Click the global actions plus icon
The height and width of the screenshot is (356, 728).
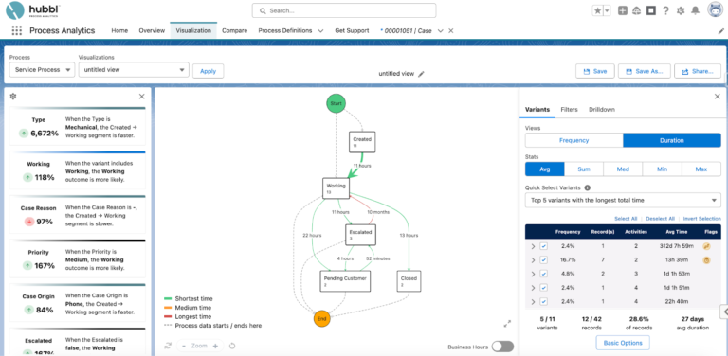pyautogui.click(x=623, y=10)
